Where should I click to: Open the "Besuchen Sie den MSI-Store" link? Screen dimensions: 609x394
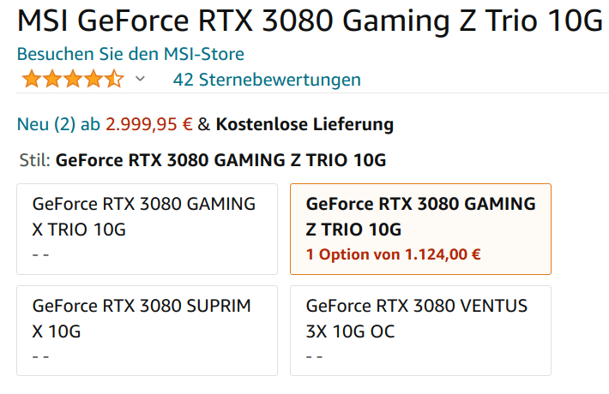click(x=130, y=54)
